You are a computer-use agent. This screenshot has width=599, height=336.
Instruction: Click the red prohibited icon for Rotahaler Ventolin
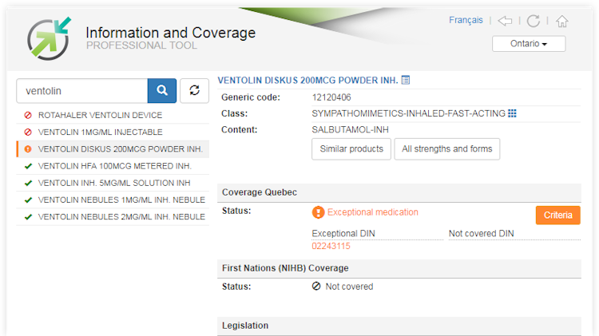coord(28,115)
